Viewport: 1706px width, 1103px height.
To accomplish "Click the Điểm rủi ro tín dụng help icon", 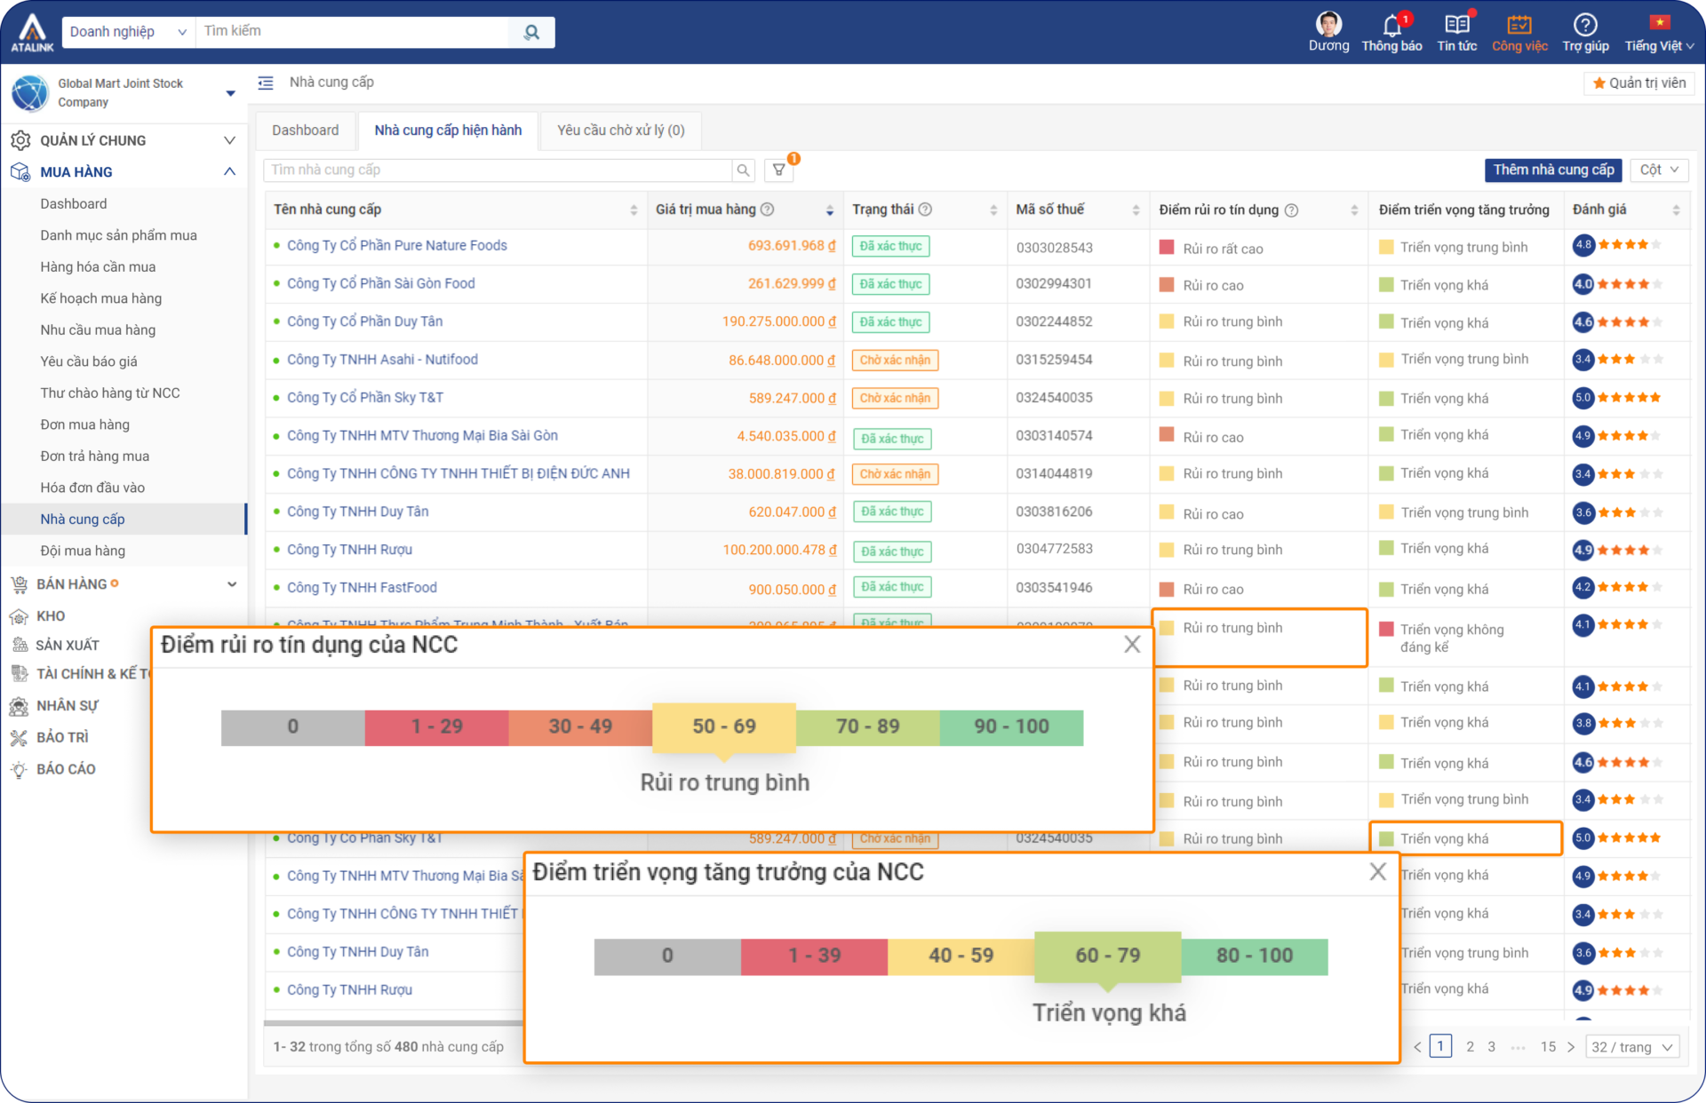I will click(x=1291, y=210).
